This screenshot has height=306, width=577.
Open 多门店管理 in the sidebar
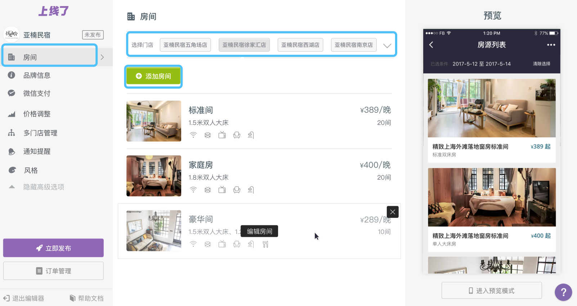pyautogui.click(x=40, y=133)
